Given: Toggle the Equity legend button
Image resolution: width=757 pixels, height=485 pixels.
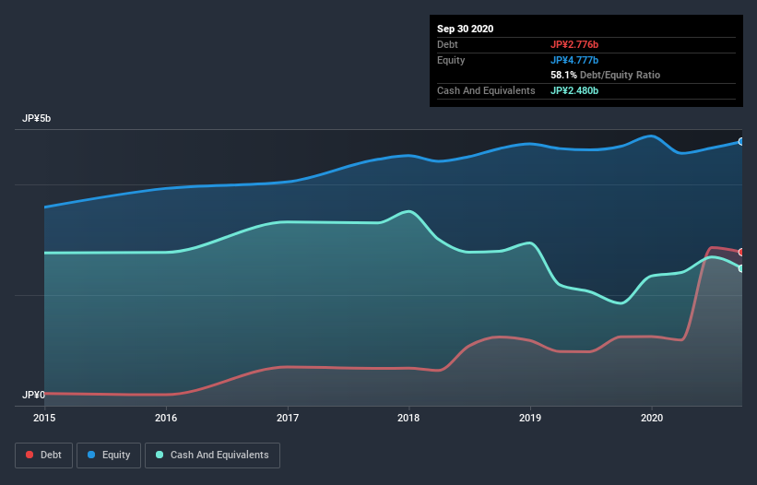Looking at the screenshot, I should (109, 455).
